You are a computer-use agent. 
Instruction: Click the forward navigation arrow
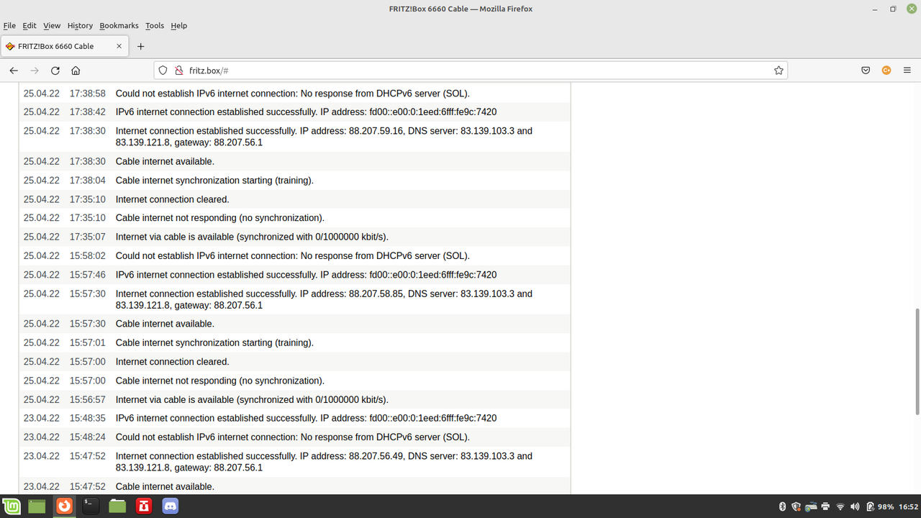click(x=35, y=71)
